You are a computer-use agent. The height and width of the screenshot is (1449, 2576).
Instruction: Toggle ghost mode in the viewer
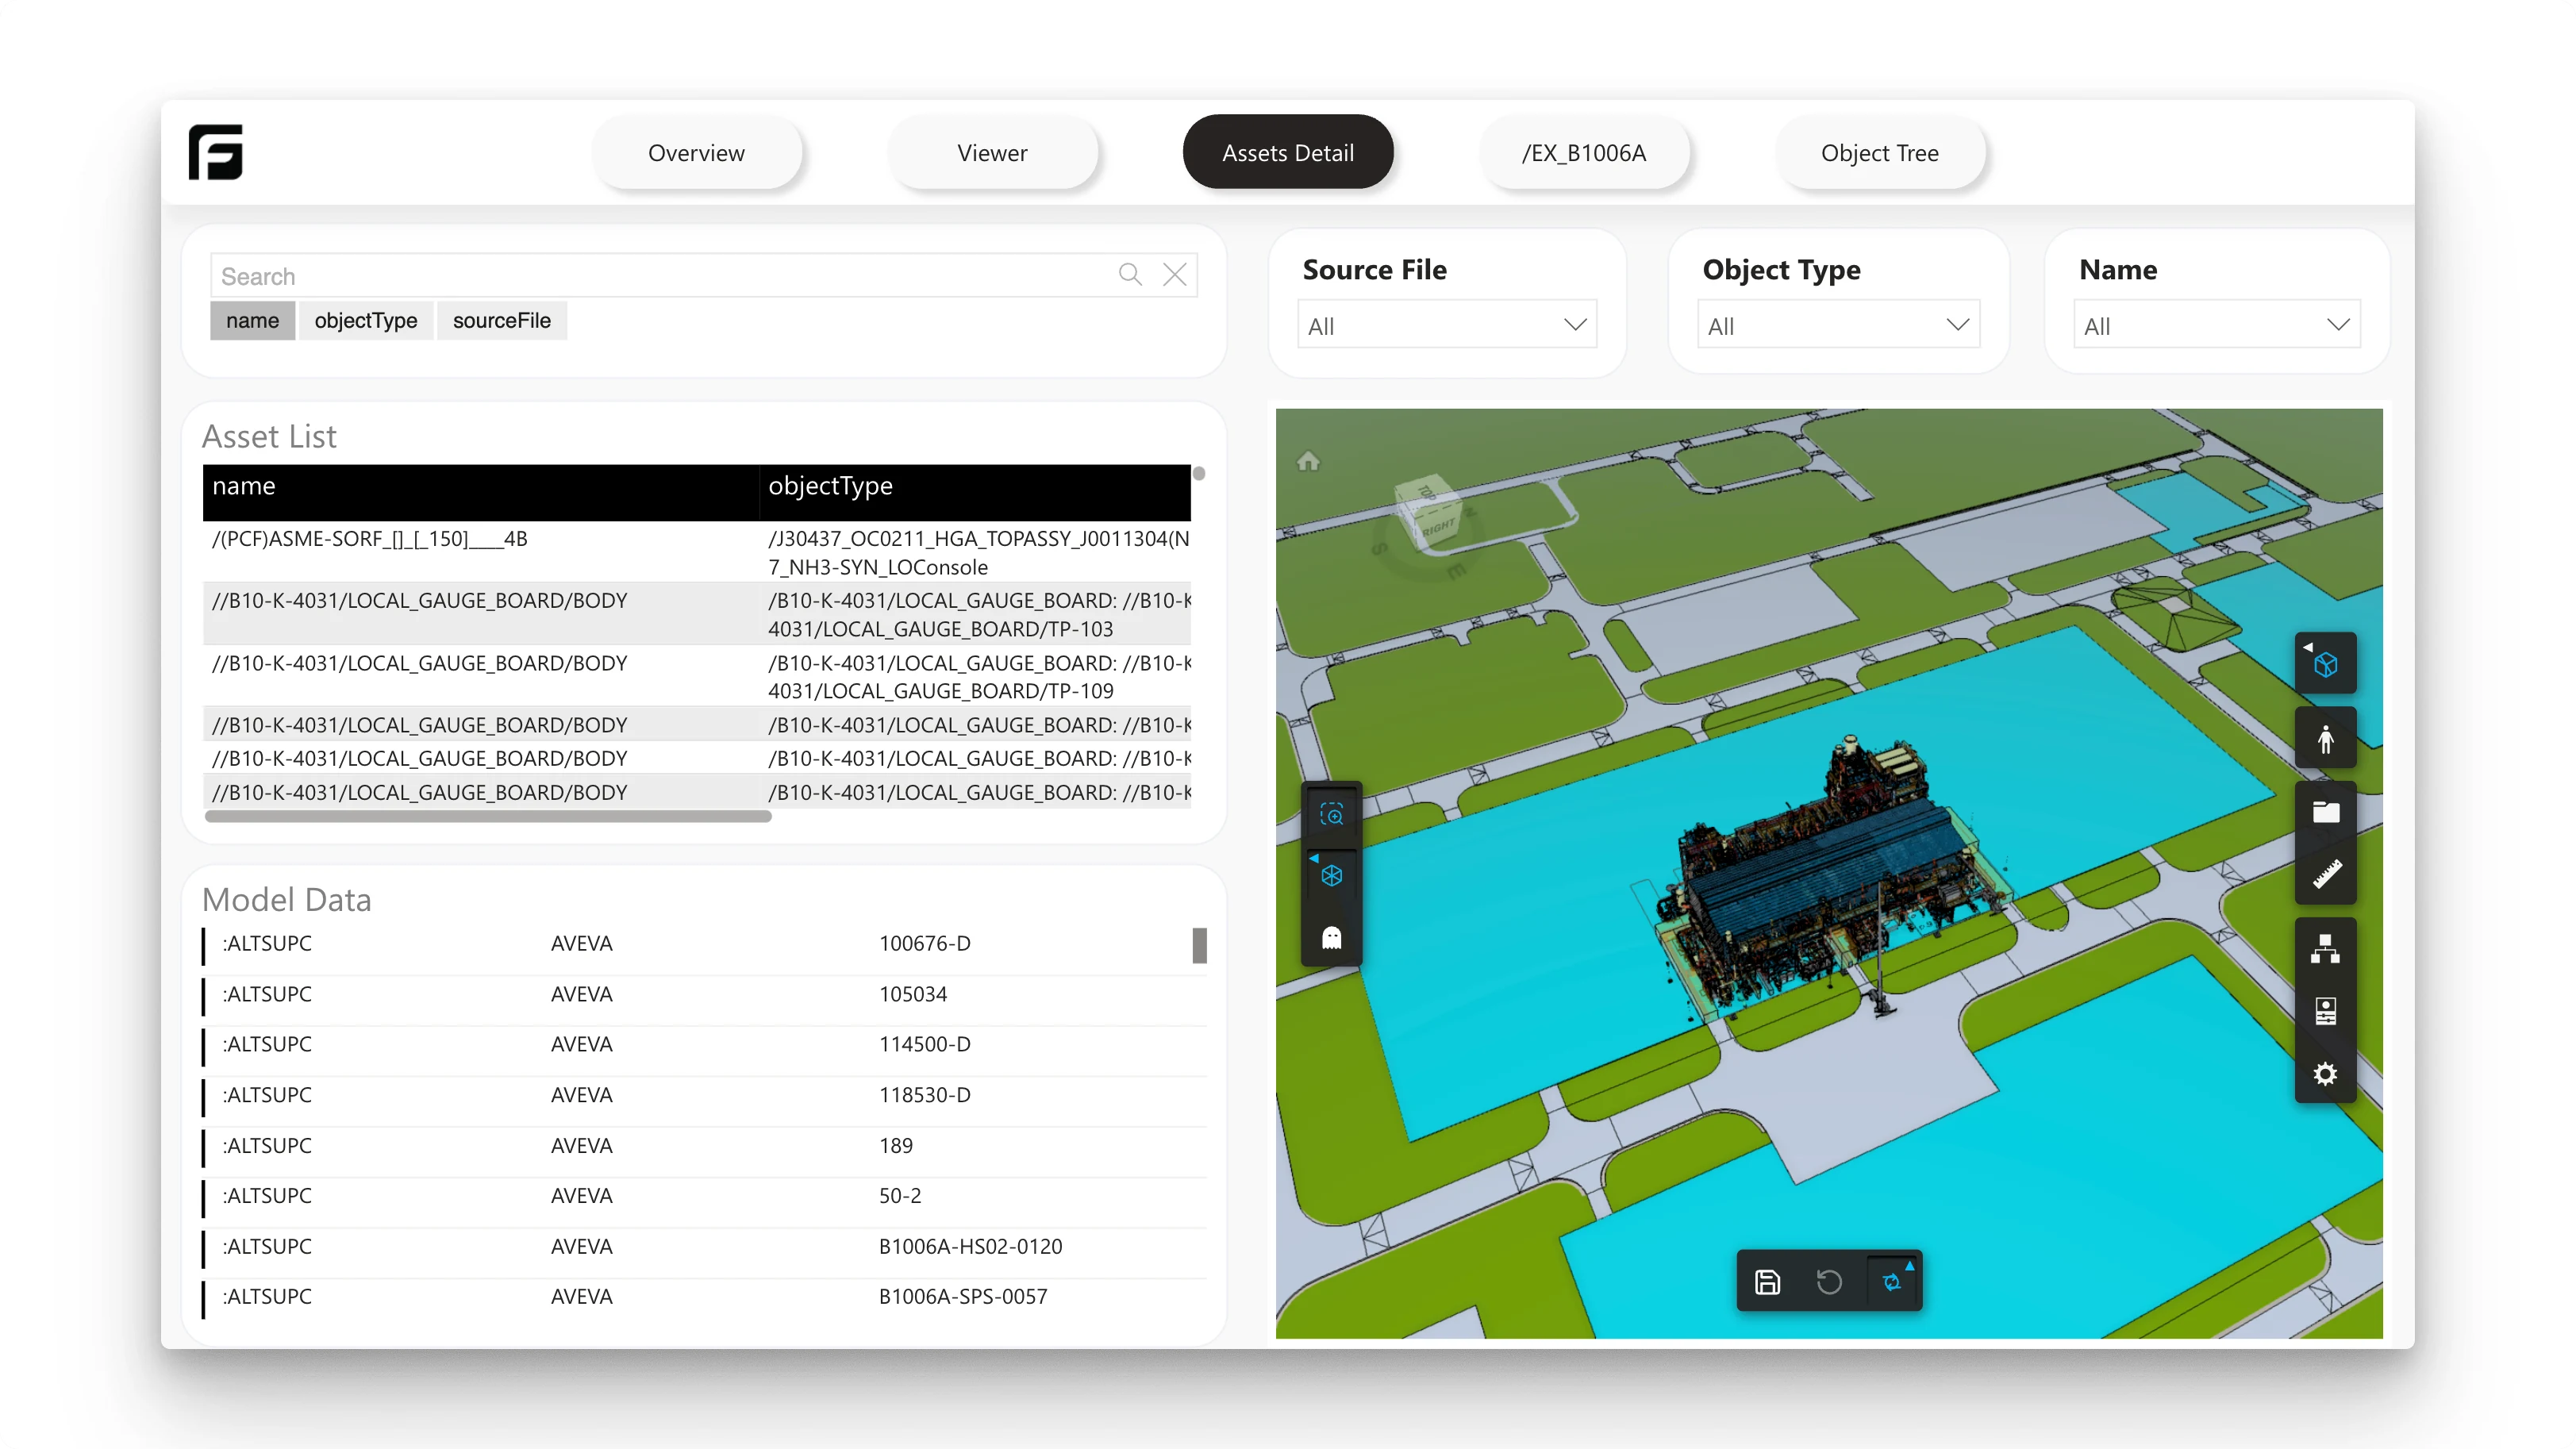click(1331, 937)
